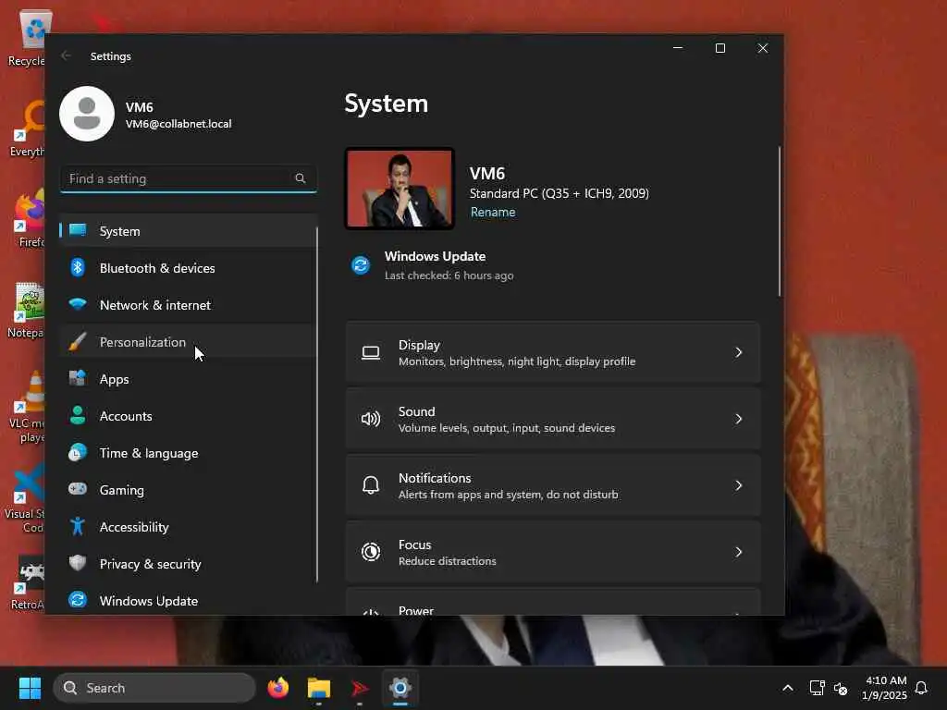Open Accessibility settings label
The height and width of the screenshot is (710, 947).
134,527
